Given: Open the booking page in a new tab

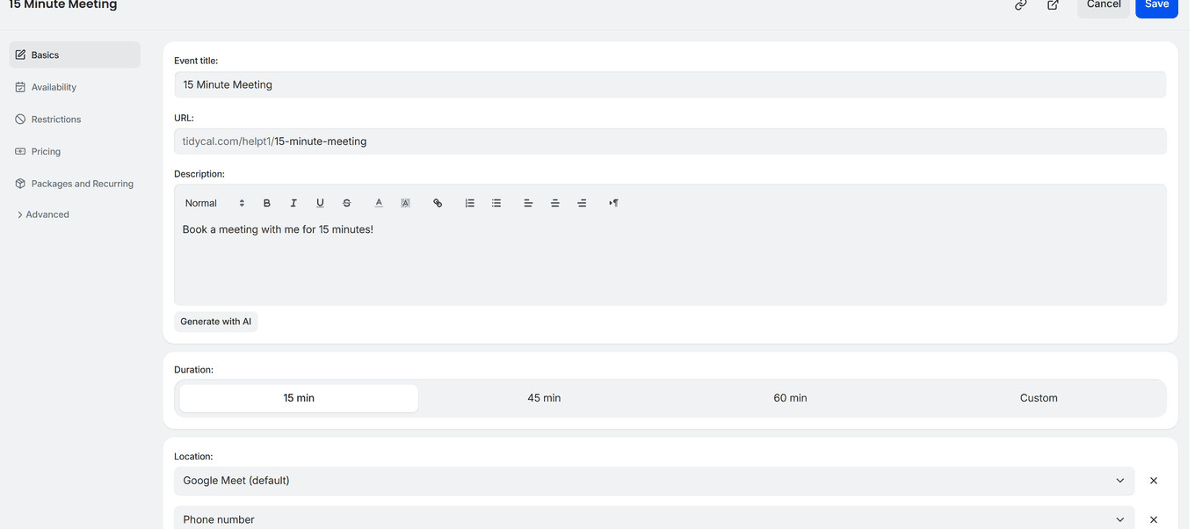Looking at the screenshot, I should coord(1053,5).
